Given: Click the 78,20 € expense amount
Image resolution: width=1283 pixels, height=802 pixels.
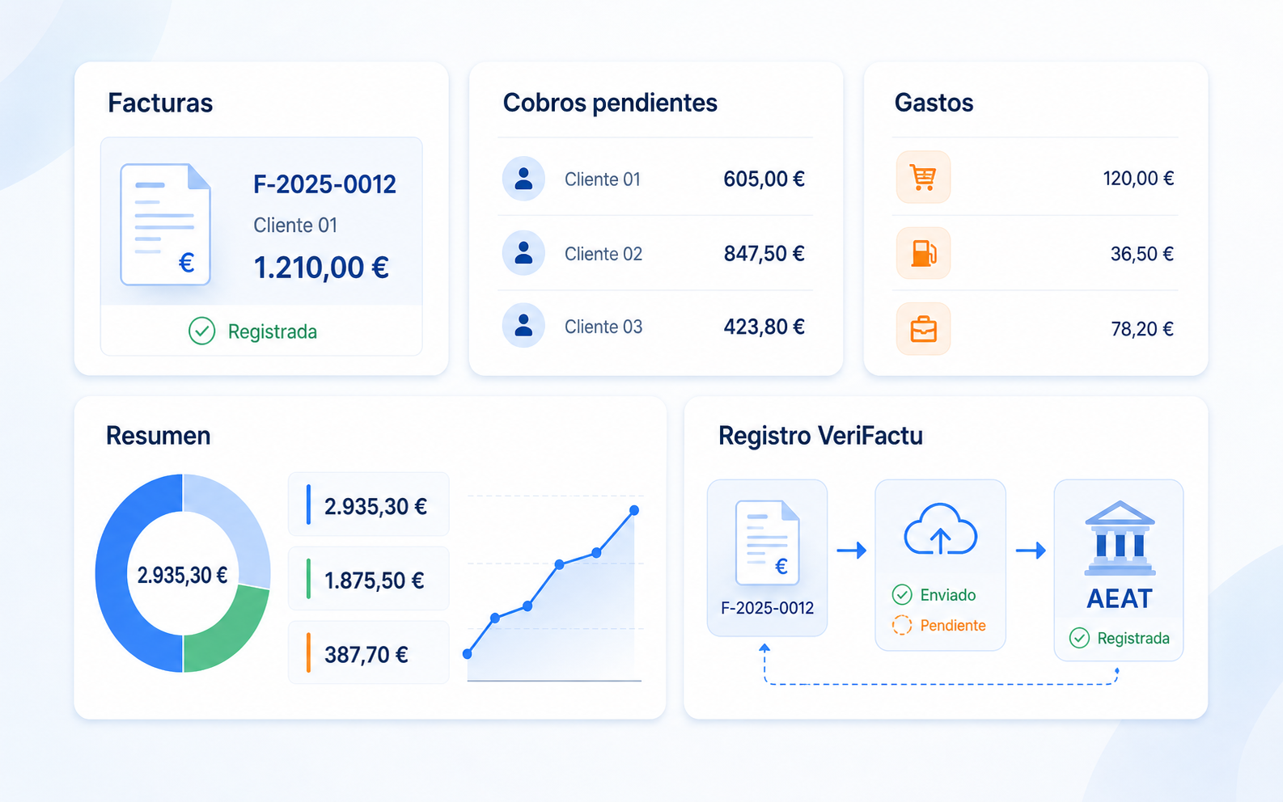Looking at the screenshot, I should [1142, 329].
